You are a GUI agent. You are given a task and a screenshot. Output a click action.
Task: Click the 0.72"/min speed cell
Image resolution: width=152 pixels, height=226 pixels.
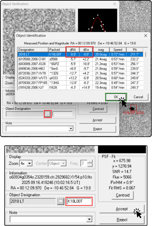(x=118, y=54)
